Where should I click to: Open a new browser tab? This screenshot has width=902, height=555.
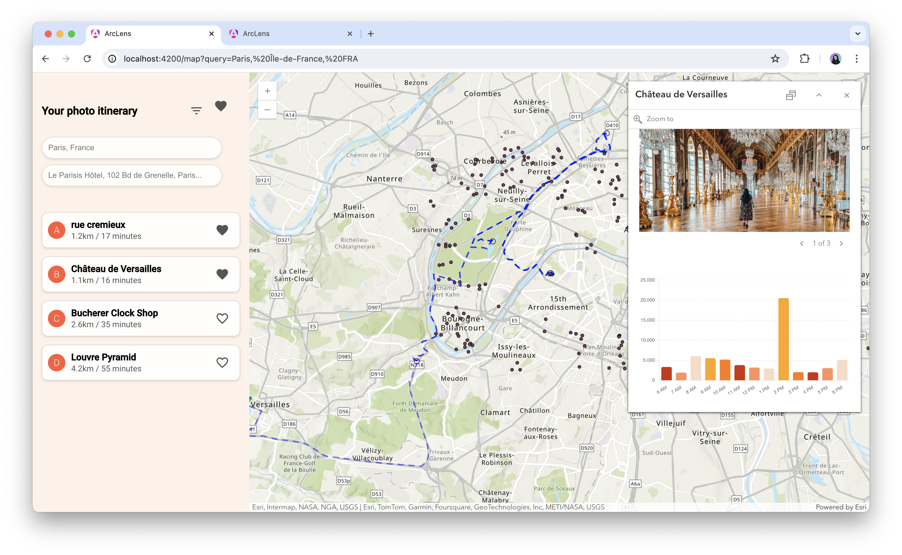coord(371,34)
